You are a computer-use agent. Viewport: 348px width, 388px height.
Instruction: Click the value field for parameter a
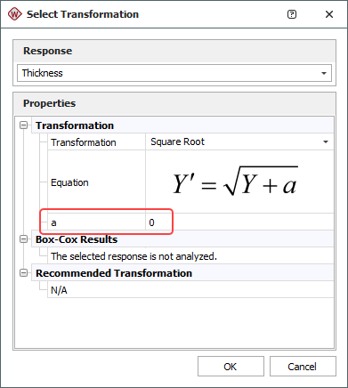[x=239, y=222]
